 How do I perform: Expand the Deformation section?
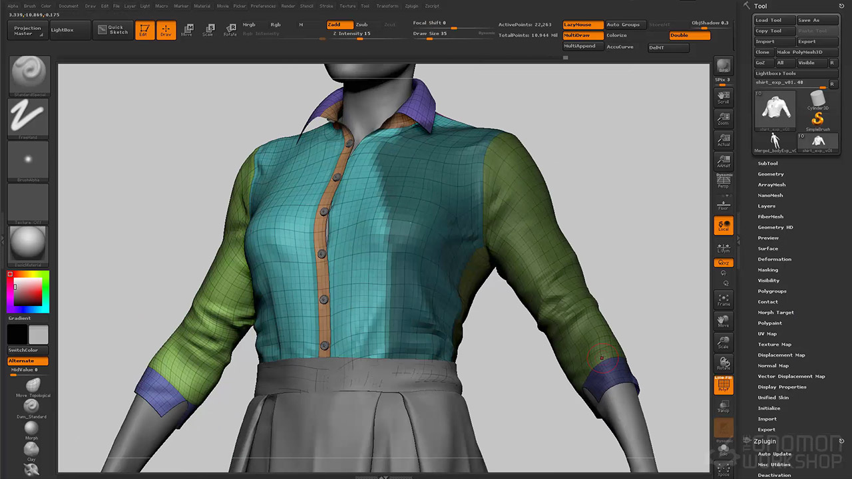point(774,259)
